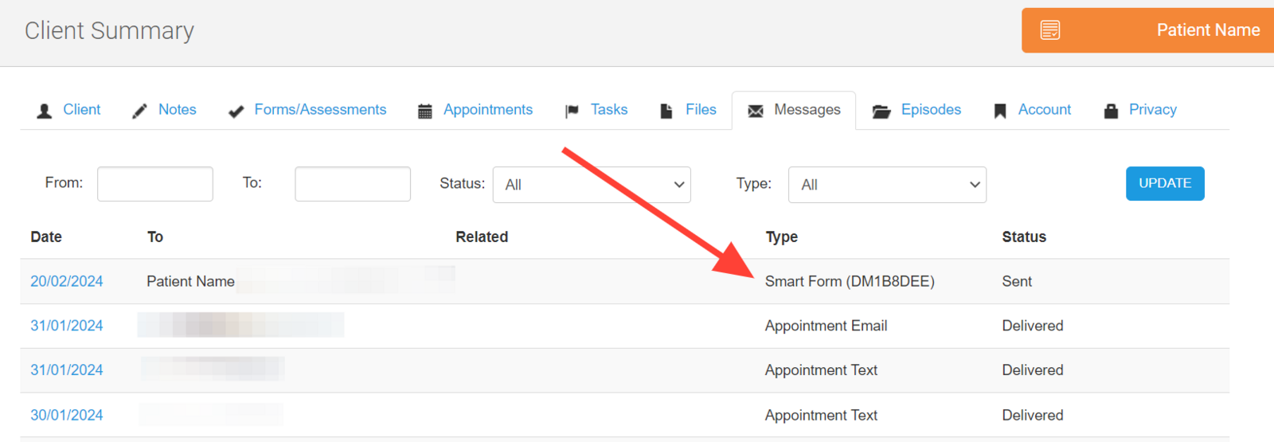1274x442 pixels.
Task: Click the Appointment Email type cell
Action: pos(826,326)
